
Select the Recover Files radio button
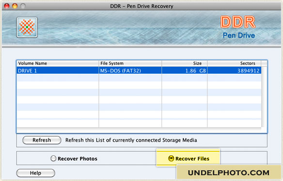pyautogui.click(x=171, y=158)
